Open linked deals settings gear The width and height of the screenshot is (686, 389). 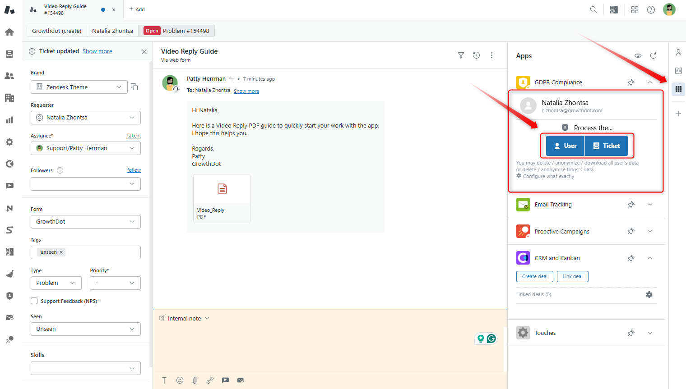(649, 294)
